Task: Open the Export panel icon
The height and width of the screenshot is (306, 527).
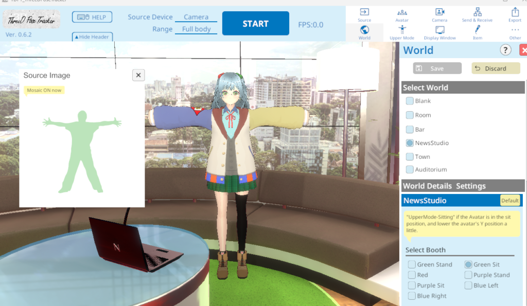Action: pos(515,15)
